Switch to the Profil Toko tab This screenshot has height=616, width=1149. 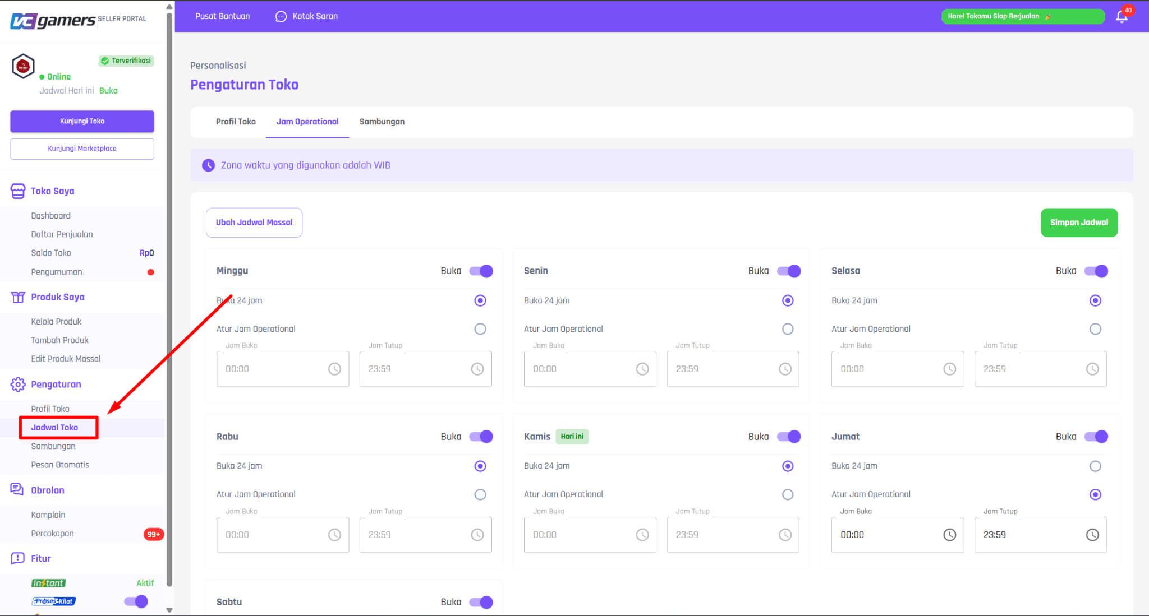coord(236,122)
